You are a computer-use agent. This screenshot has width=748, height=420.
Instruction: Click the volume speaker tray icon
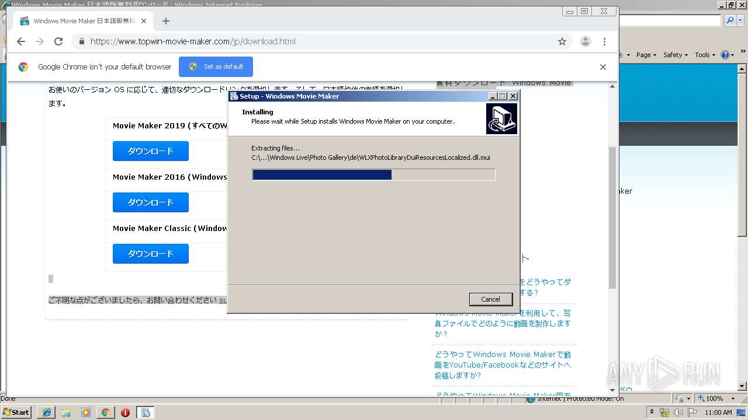(x=678, y=412)
